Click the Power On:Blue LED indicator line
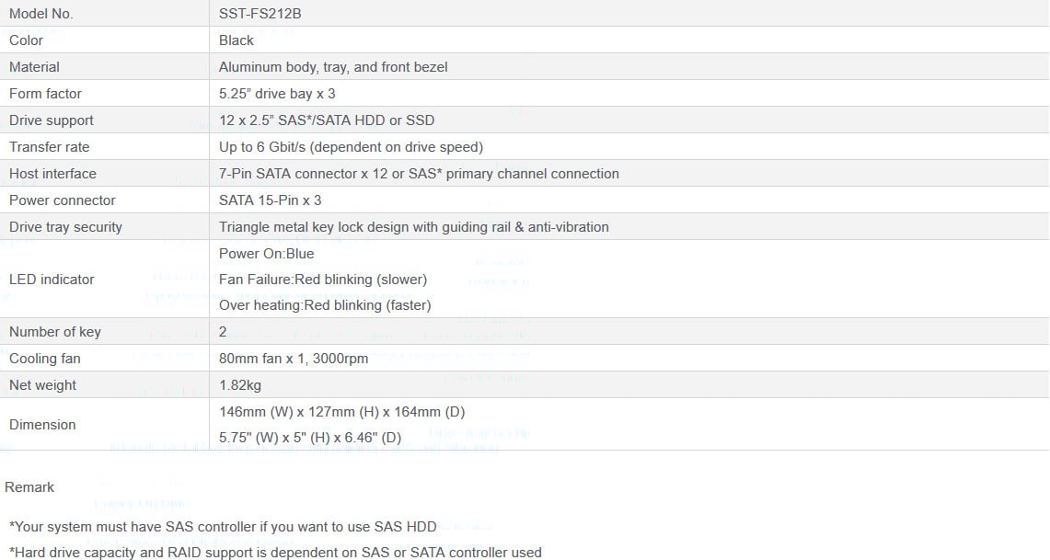The width and height of the screenshot is (1050, 560). (x=267, y=254)
